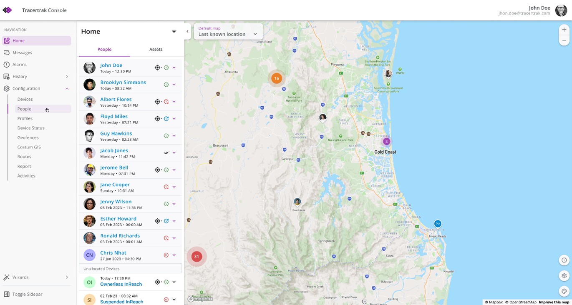Open Messages in the navigation
The height and width of the screenshot is (305, 572).
click(22, 53)
